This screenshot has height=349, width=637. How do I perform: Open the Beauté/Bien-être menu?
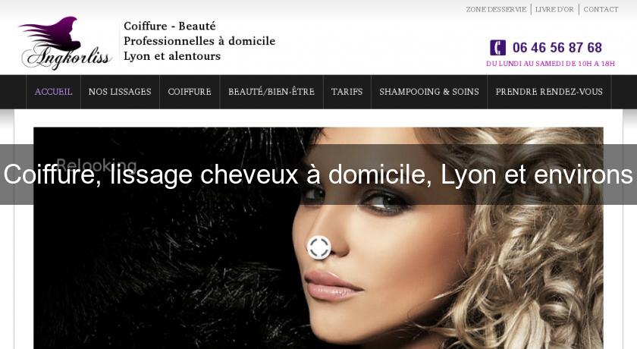pos(271,92)
